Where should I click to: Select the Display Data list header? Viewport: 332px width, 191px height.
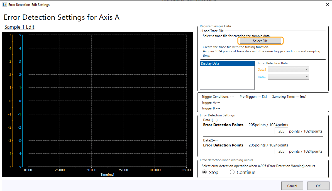[227, 63]
